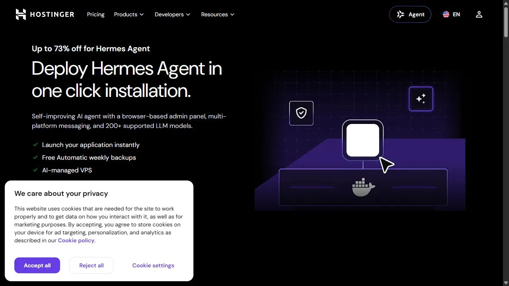Click the 'Deploy Hermes Agent in one click installation.' headline

click(x=127, y=79)
